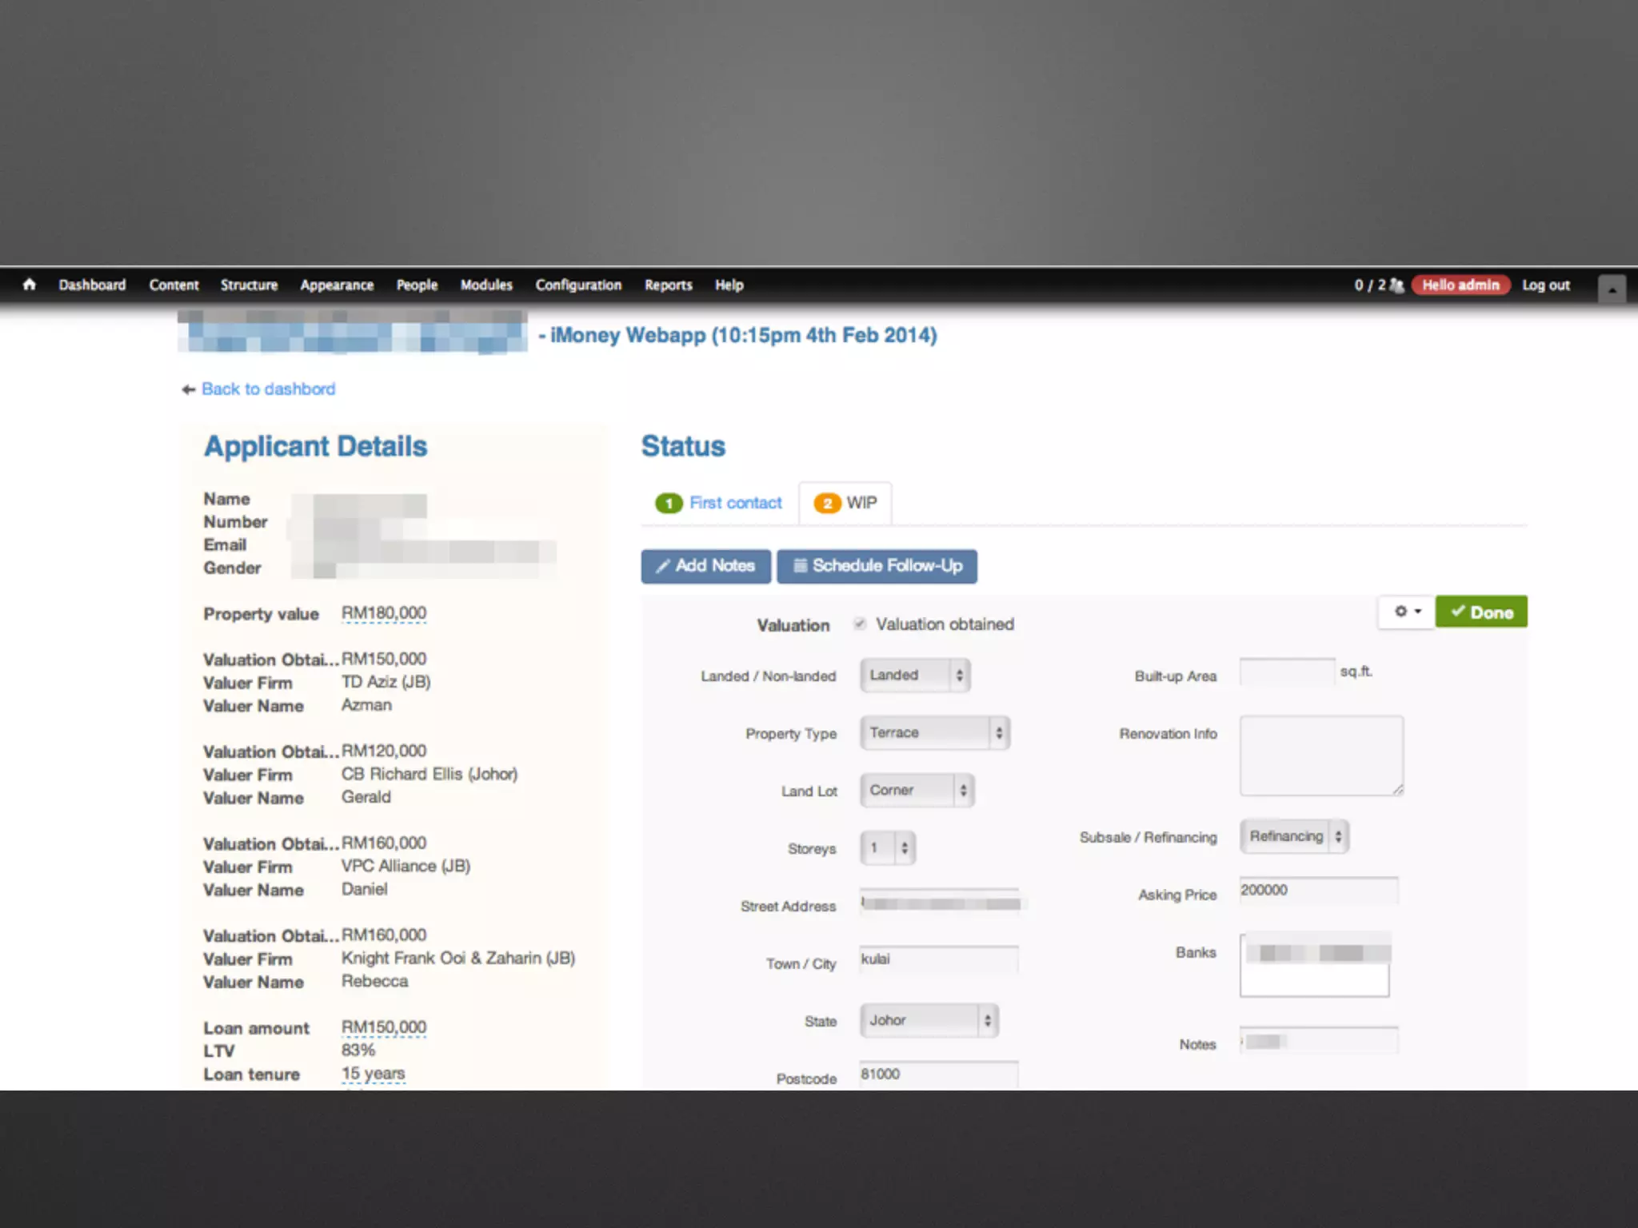Change the Storeys selector
This screenshot has height=1228, width=1638.
point(888,848)
